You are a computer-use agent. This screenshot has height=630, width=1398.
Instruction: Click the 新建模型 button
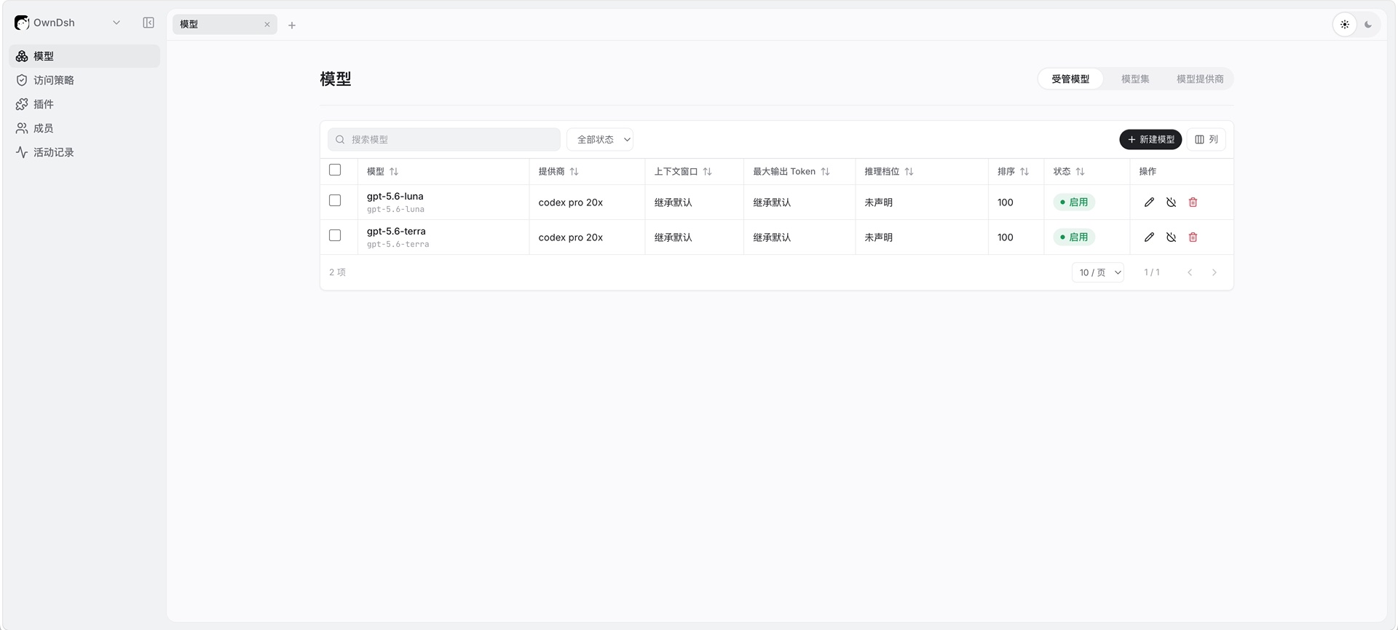point(1150,139)
